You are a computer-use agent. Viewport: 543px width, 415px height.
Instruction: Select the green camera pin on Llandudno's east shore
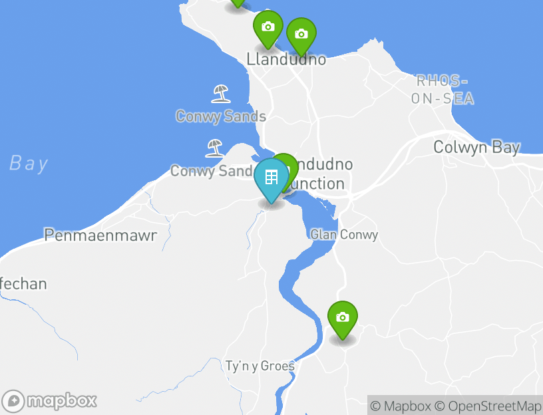pos(301,37)
